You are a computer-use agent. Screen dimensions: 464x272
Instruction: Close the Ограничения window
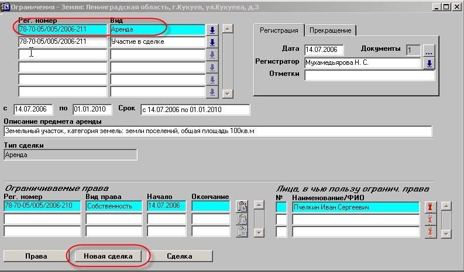(x=457, y=7)
